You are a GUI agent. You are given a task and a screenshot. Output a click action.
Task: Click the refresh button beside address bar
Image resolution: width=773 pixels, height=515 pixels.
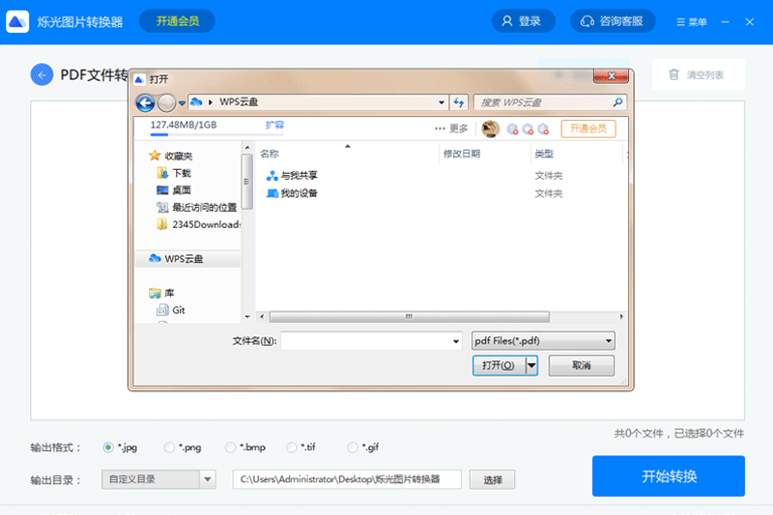pos(459,102)
